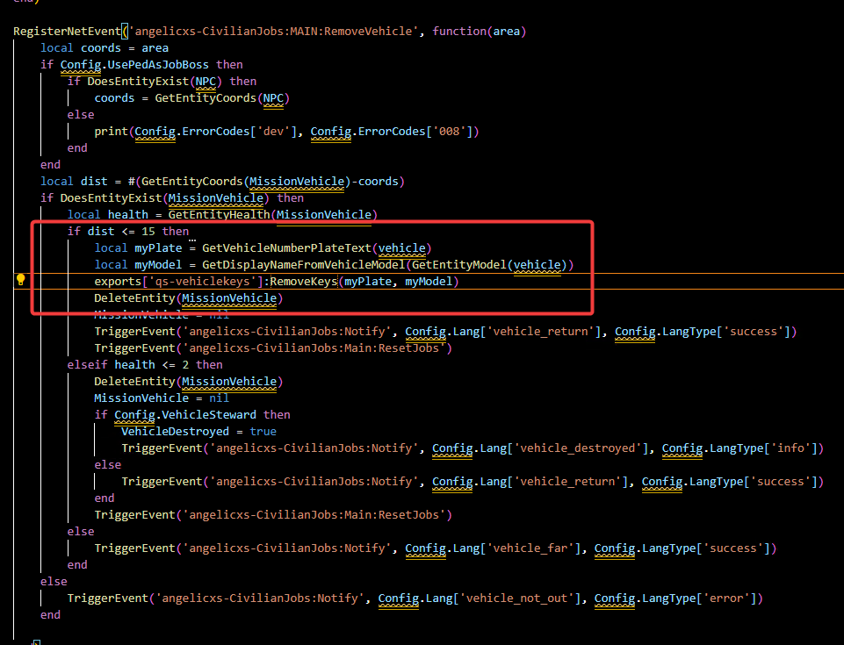Click MissionVehicle inside GetEntityHealth call

[x=324, y=215]
